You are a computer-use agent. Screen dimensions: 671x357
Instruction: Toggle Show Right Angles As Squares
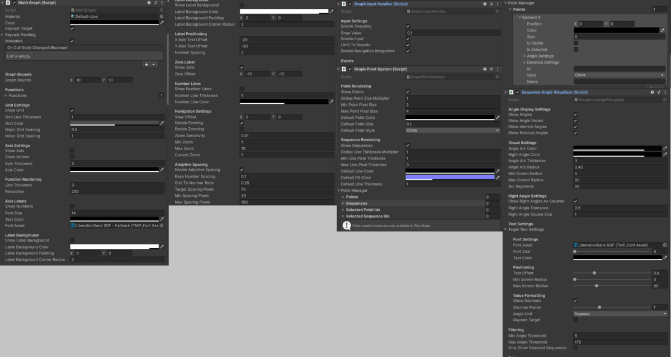coord(575,201)
